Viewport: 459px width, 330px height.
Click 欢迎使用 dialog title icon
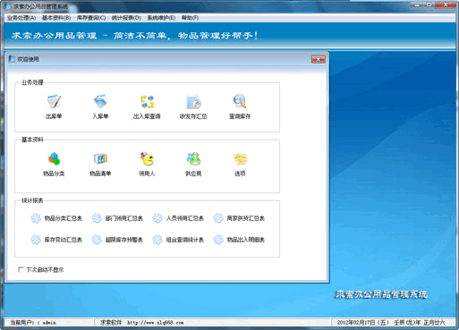pyautogui.click(x=12, y=59)
